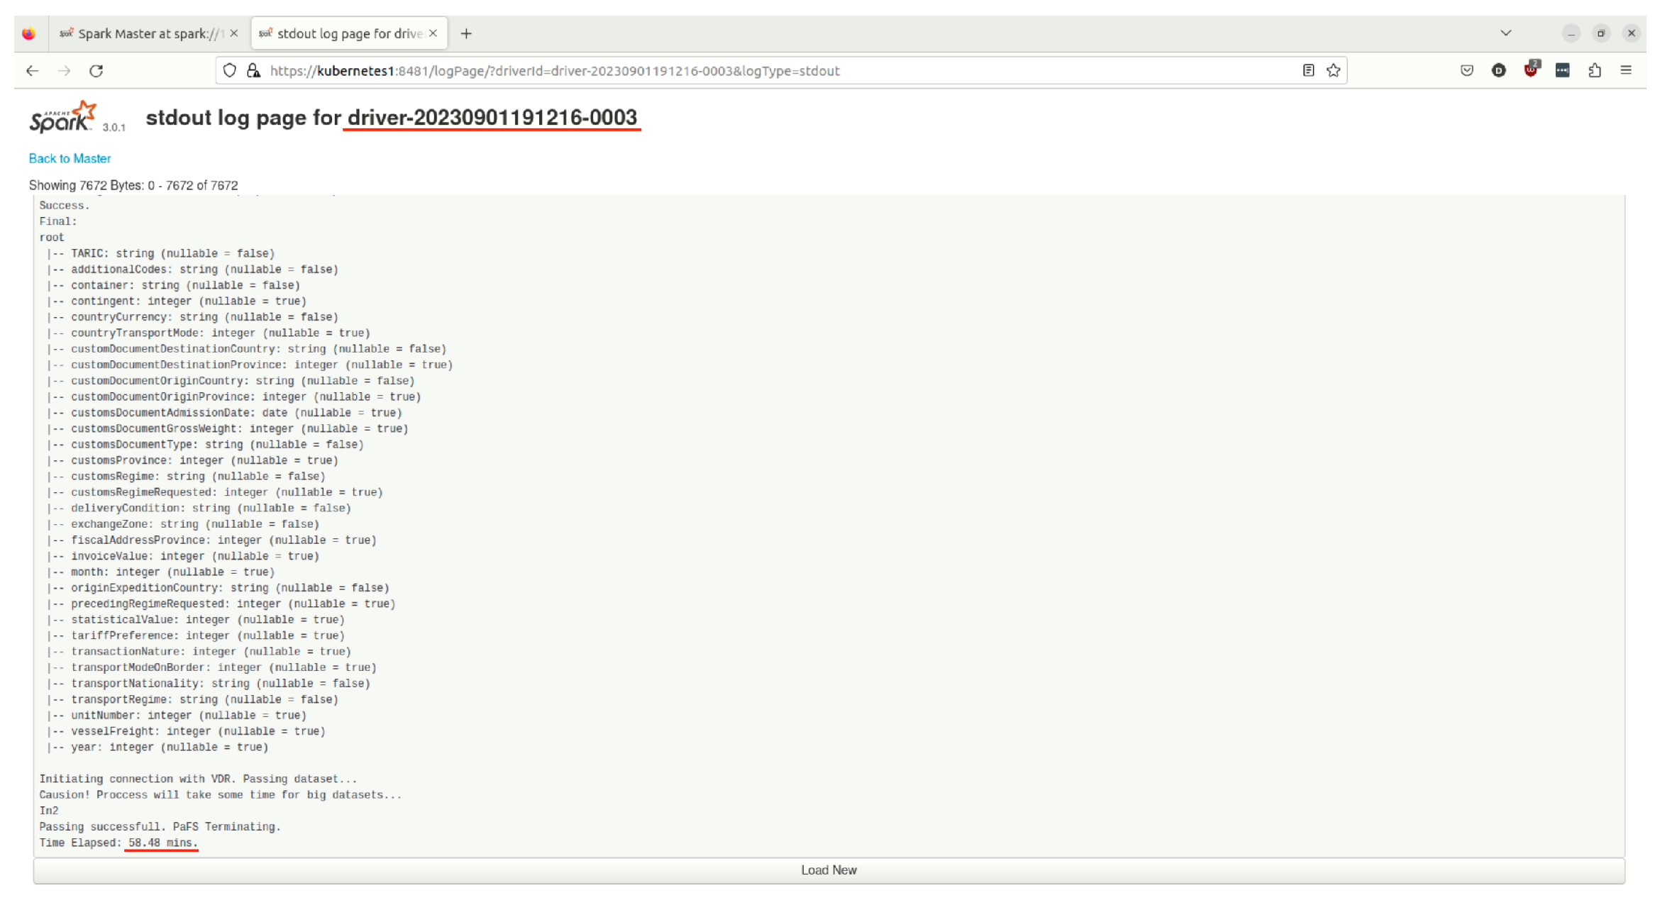Open the tracking protection shield icon
This screenshot has width=1660, height=900.
tap(229, 71)
